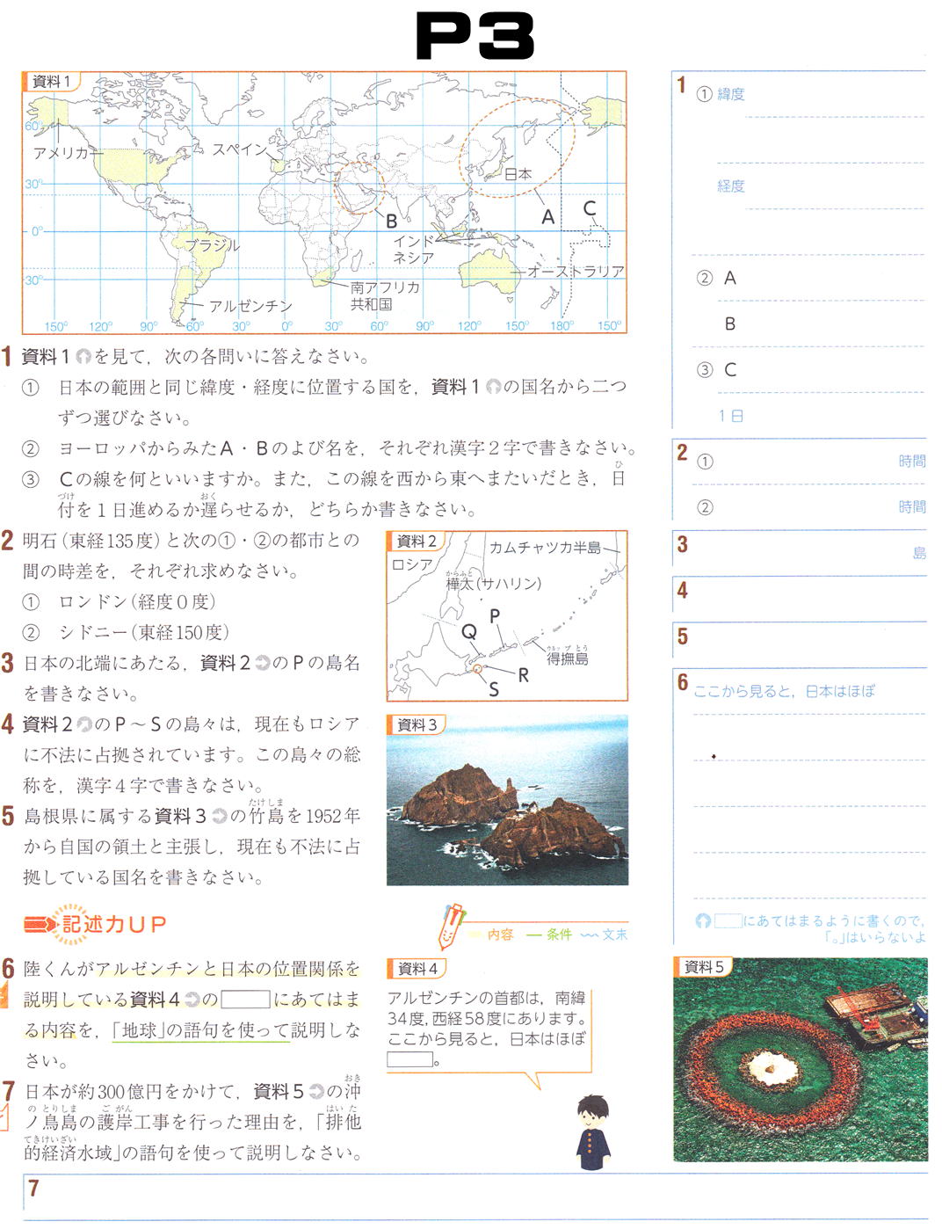Click the letter A on the world map
The height and width of the screenshot is (1229, 942).
coord(548,216)
